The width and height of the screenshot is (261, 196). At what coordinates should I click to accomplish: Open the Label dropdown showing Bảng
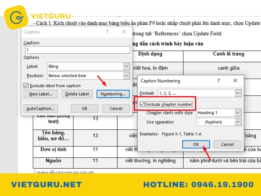(x=88, y=66)
